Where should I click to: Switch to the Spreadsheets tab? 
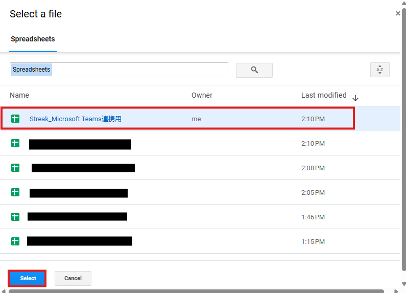click(33, 39)
